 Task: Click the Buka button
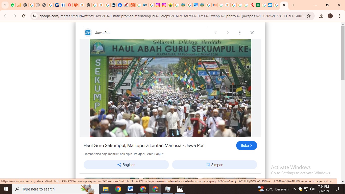[246, 145]
